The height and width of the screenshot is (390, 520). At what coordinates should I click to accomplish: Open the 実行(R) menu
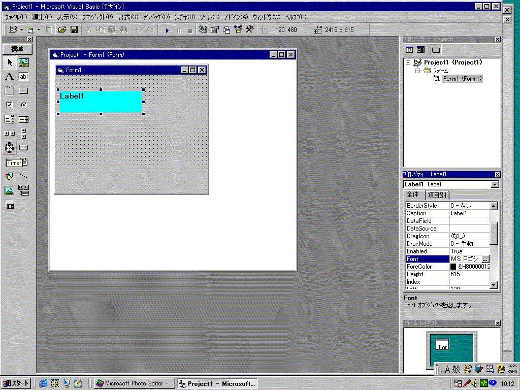(185, 17)
